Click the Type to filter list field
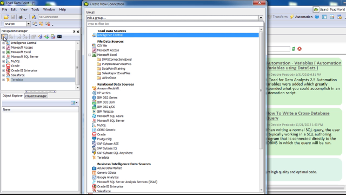 click(175, 24)
